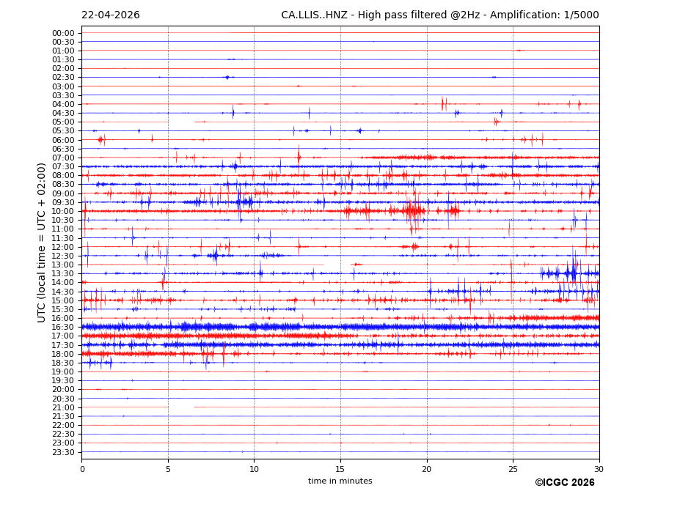
Task: Click the 5 minute x-axis tick label
Action: tap(168, 469)
